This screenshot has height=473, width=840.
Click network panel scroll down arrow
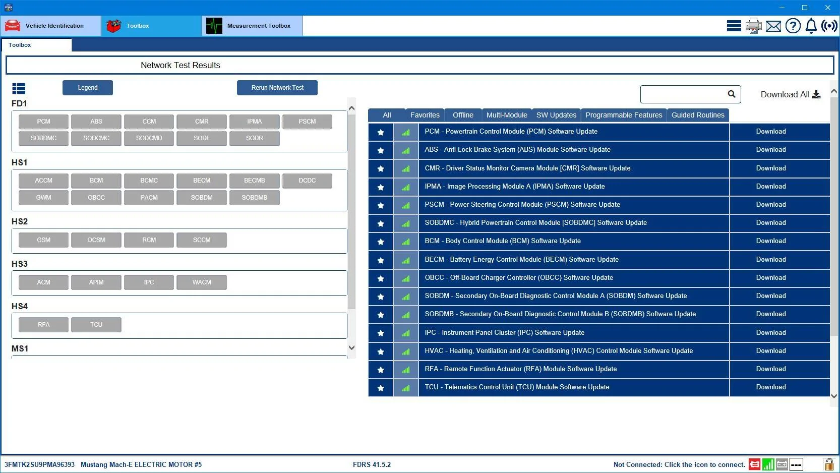[351, 347]
